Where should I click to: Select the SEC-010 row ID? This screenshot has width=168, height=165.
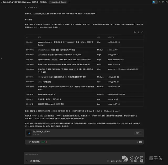[30, 94]
